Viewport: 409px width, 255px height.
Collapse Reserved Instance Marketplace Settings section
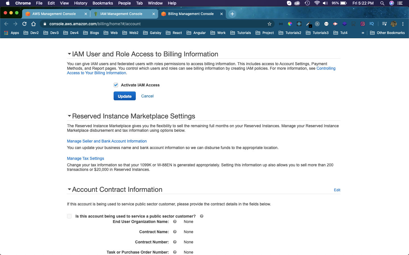click(69, 116)
